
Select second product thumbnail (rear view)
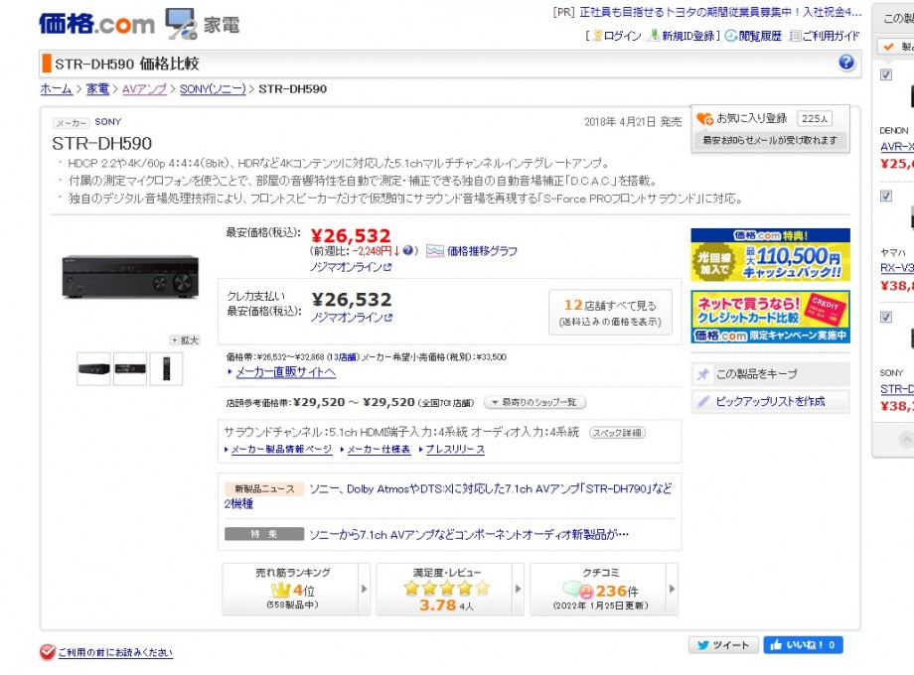pos(130,368)
